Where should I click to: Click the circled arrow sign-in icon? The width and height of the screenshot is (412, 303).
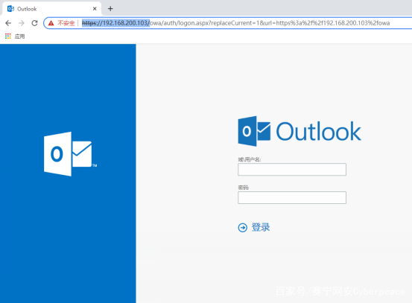coord(243,227)
